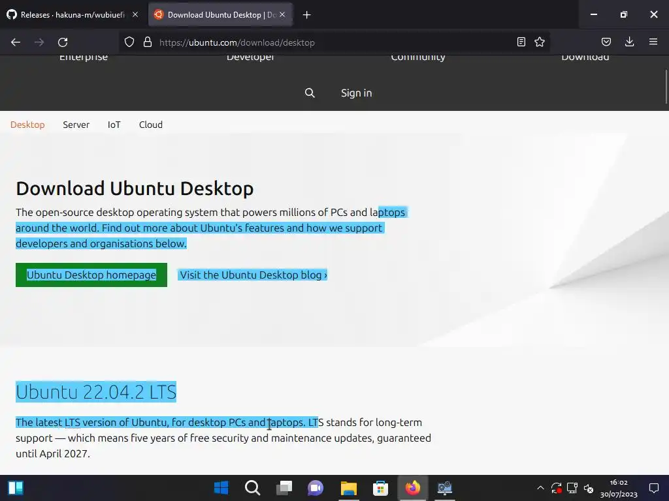Click the sync update tray icon

point(557,488)
